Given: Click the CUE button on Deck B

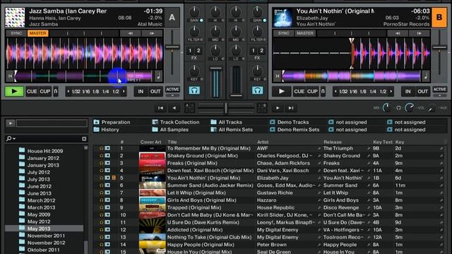Looking at the screenshot, I should [299, 92].
